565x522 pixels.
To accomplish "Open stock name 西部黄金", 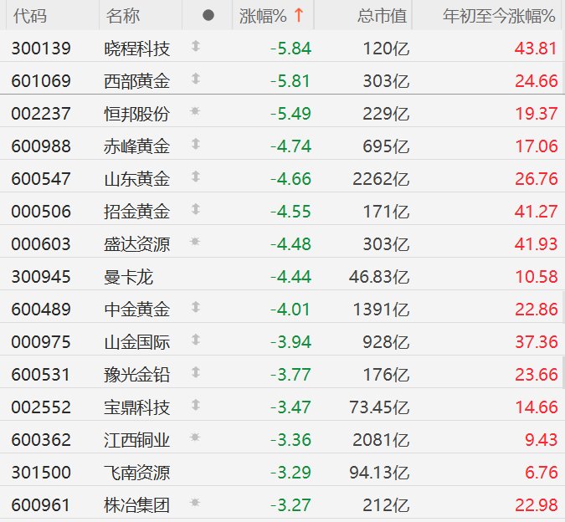I will click(137, 81).
